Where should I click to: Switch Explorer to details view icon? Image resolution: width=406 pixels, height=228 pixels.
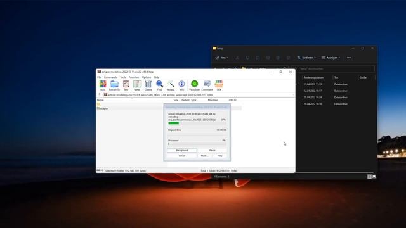pyautogui.click(x=369, y=177)
